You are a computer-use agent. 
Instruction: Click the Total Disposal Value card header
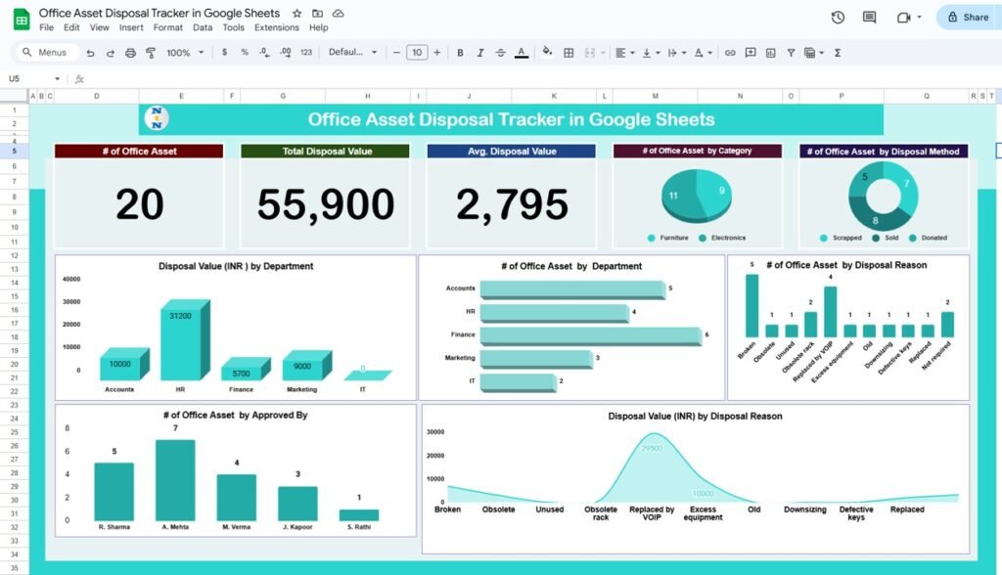(325, 152)
